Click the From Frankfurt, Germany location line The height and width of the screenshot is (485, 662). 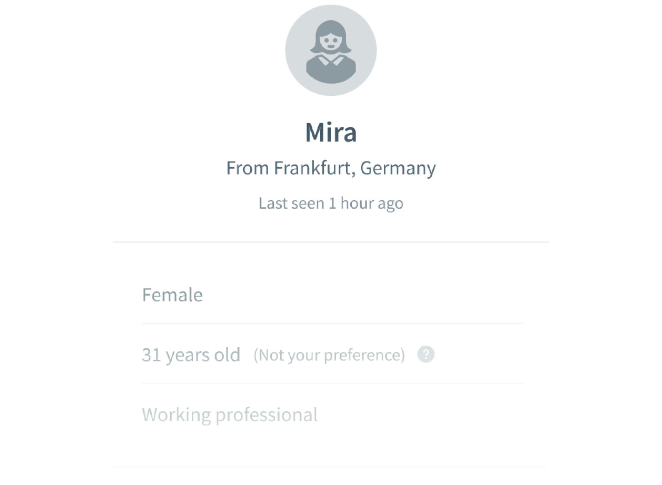click(x=331, y=168)
